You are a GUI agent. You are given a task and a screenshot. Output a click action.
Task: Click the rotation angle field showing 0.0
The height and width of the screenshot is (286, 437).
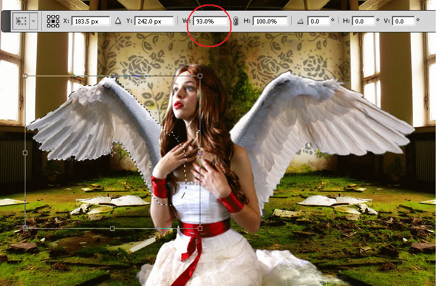click(x=318, y=21)
